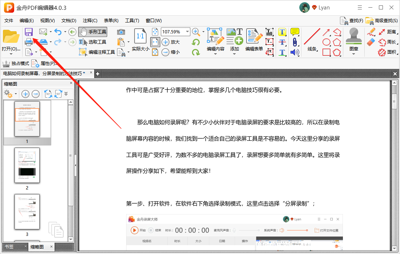Open the 工具(T) menu
Viewport: 400px width, 254px height.
[x=132, y=21]
